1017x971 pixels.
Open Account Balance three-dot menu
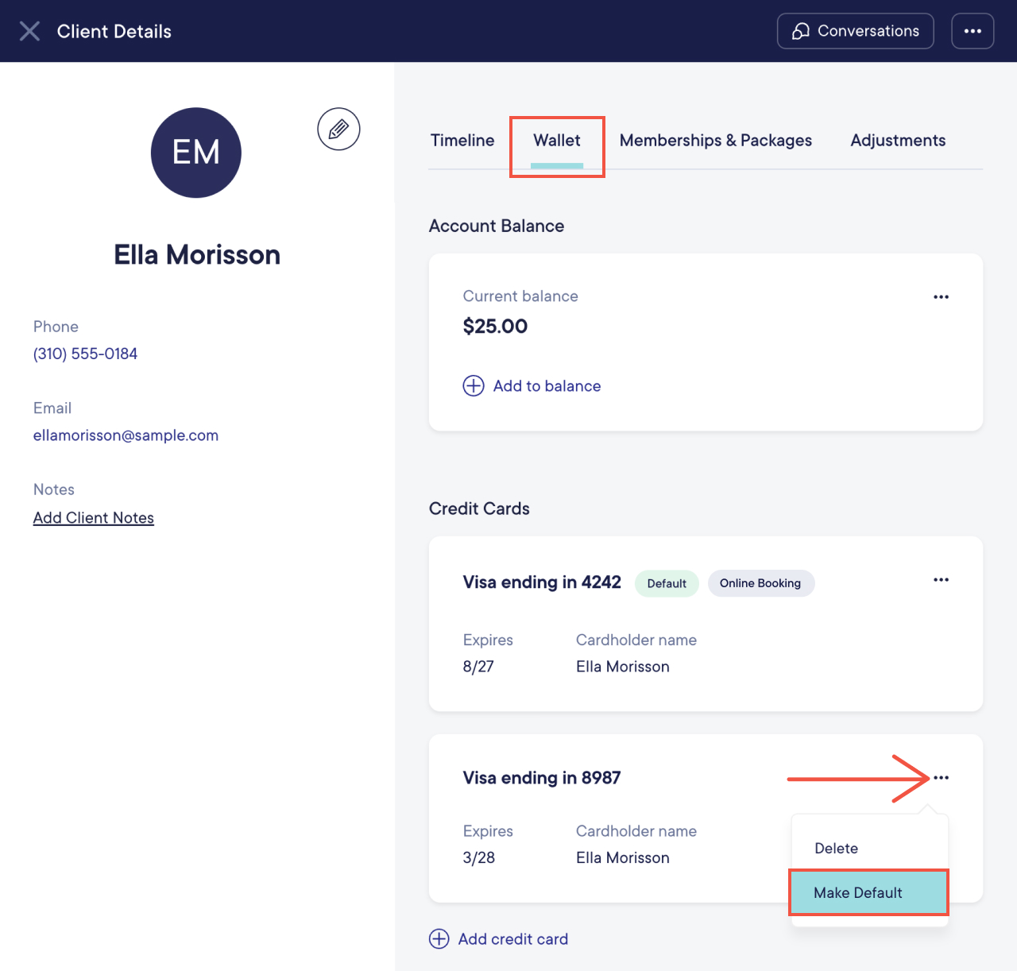coord(941,296)
